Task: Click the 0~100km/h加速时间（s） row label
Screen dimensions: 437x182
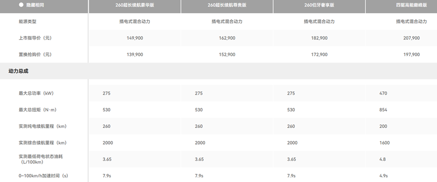Action: [x=43, y=175]
